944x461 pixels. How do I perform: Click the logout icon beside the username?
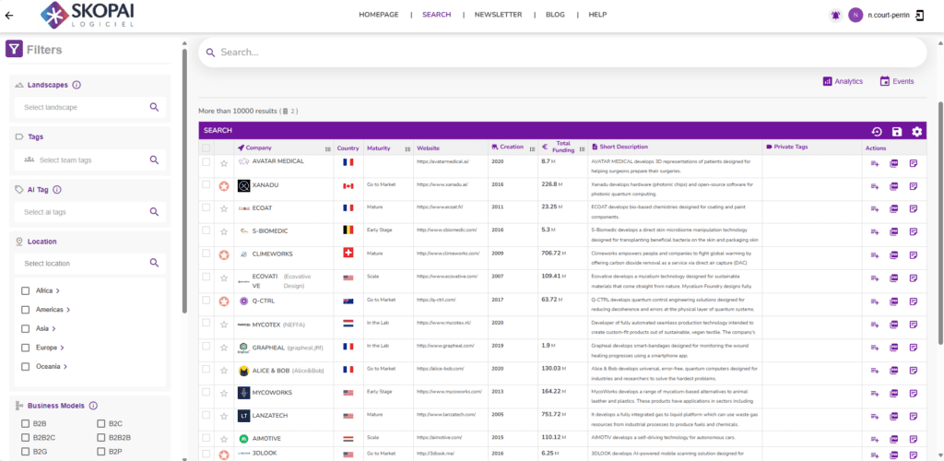[918, 15]
